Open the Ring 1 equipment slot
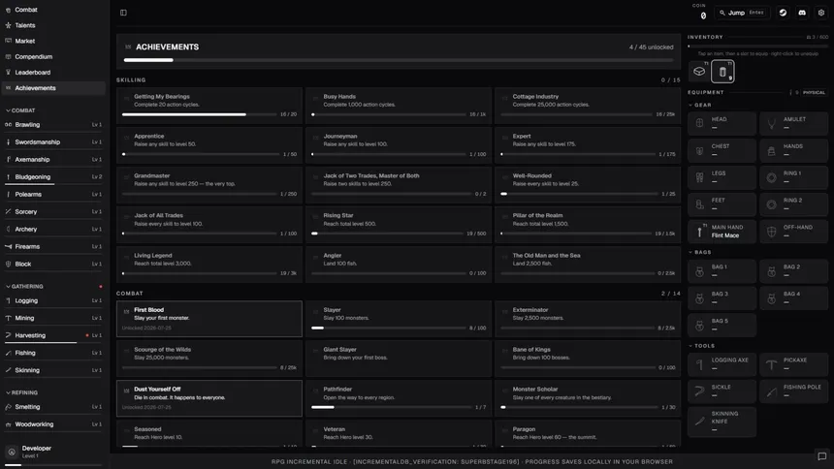 (793, 177)
